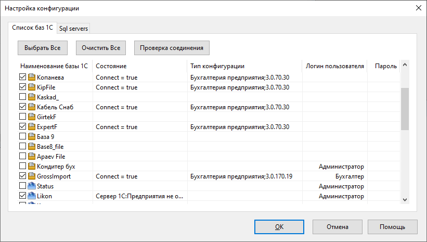Open the Список баз 1С tab
Image resolution: width=427 pixels, height=242 pixels.
[x=32, y=28]
